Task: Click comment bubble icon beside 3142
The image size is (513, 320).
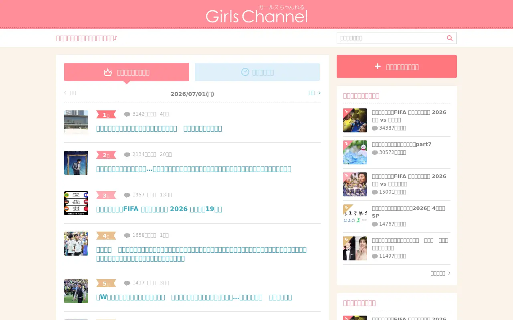Action: pyautogui.click(x=127, y=114)
